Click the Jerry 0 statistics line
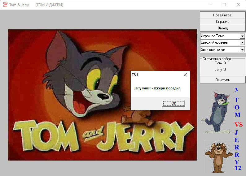This screenshot has width=246, height=176. tap(220, 70)
